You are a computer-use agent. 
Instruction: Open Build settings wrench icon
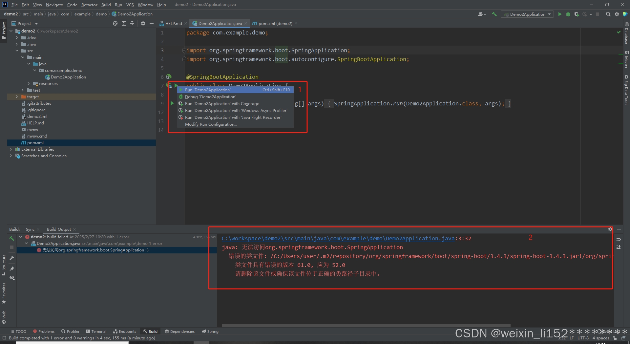tap(12, 258)
